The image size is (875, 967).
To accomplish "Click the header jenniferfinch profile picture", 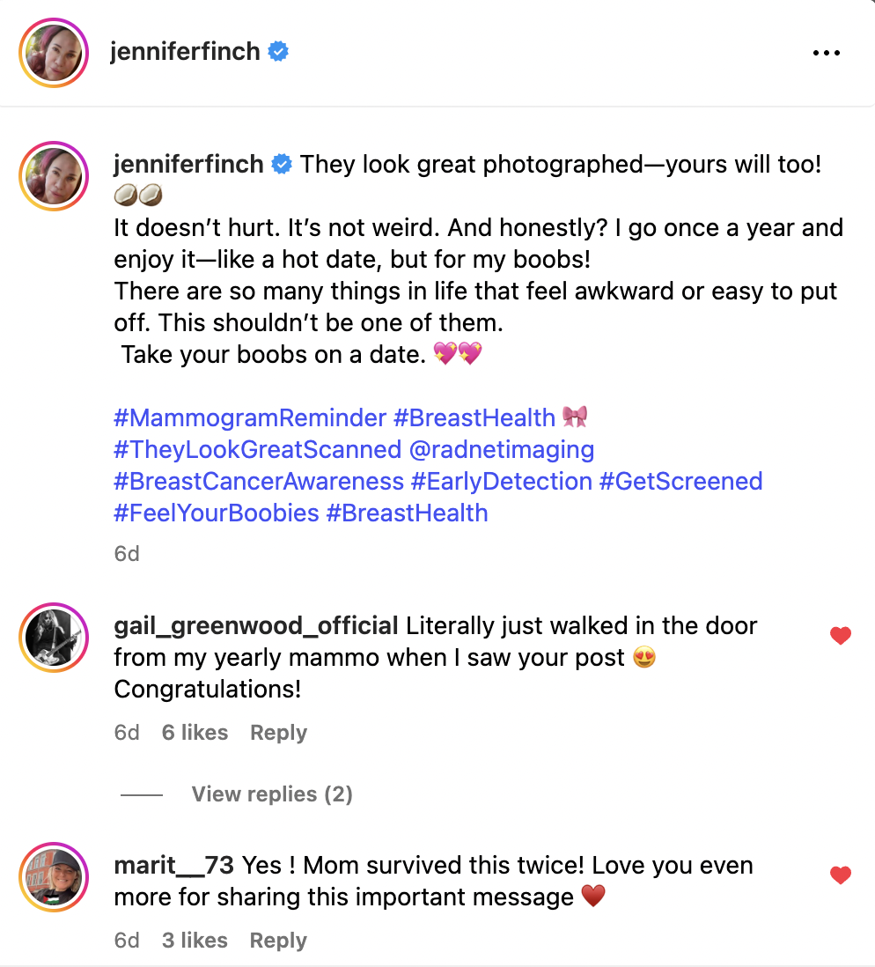I will point(54,52).
